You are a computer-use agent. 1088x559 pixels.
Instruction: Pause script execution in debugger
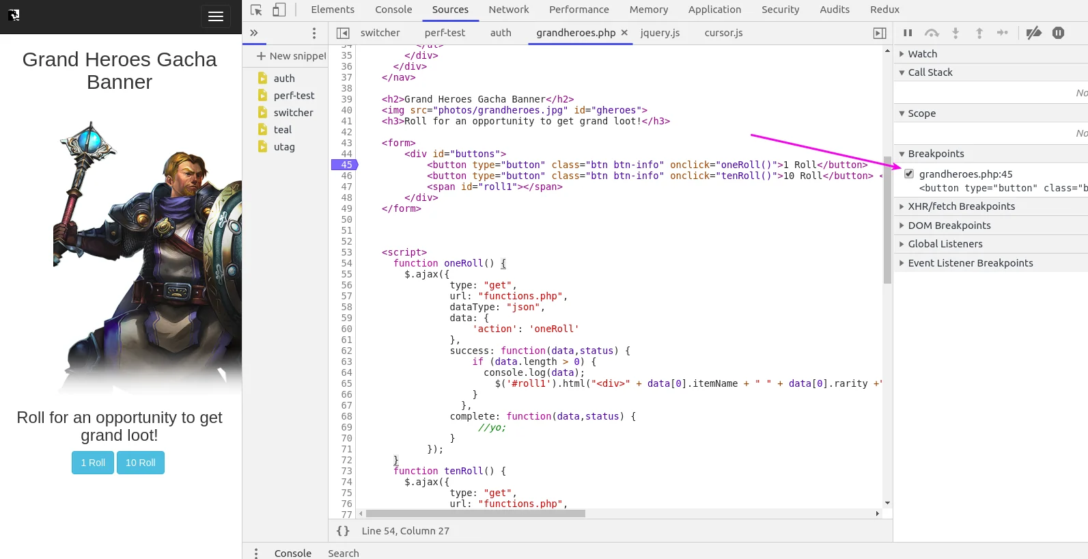[x=908, y=33]
